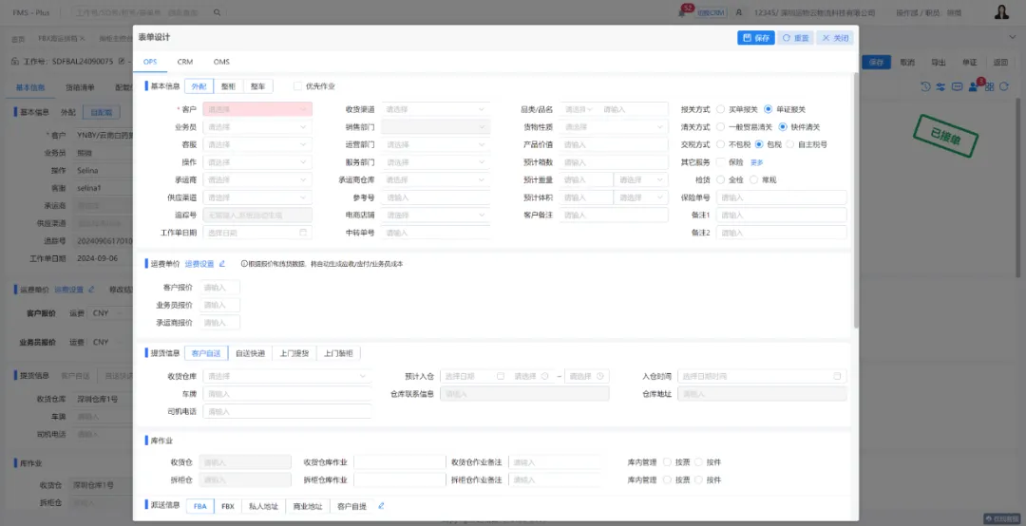Select 私人地址 delivery tab
This screenshot has height=526, width=1026.
[264, 506]
